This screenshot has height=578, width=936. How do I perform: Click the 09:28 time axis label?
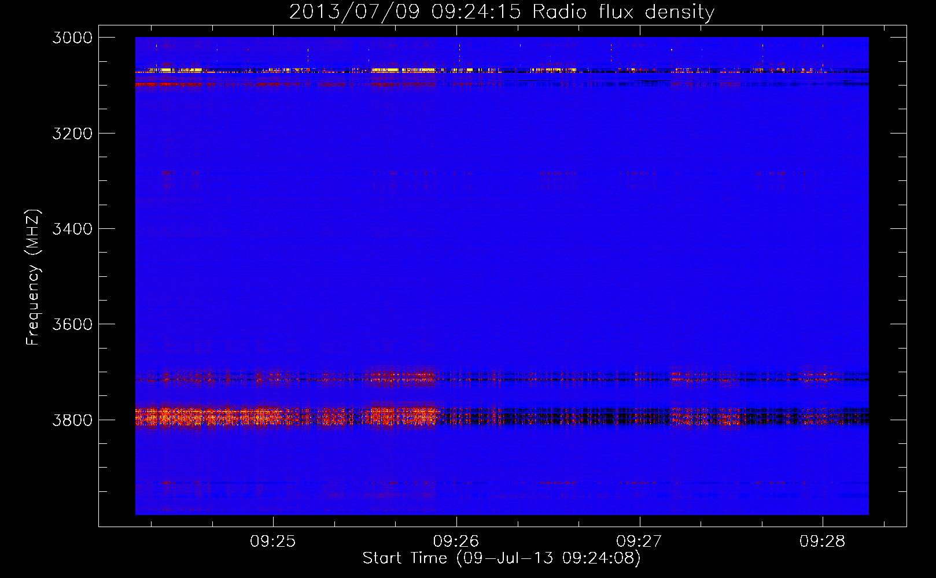coord(823,542)
